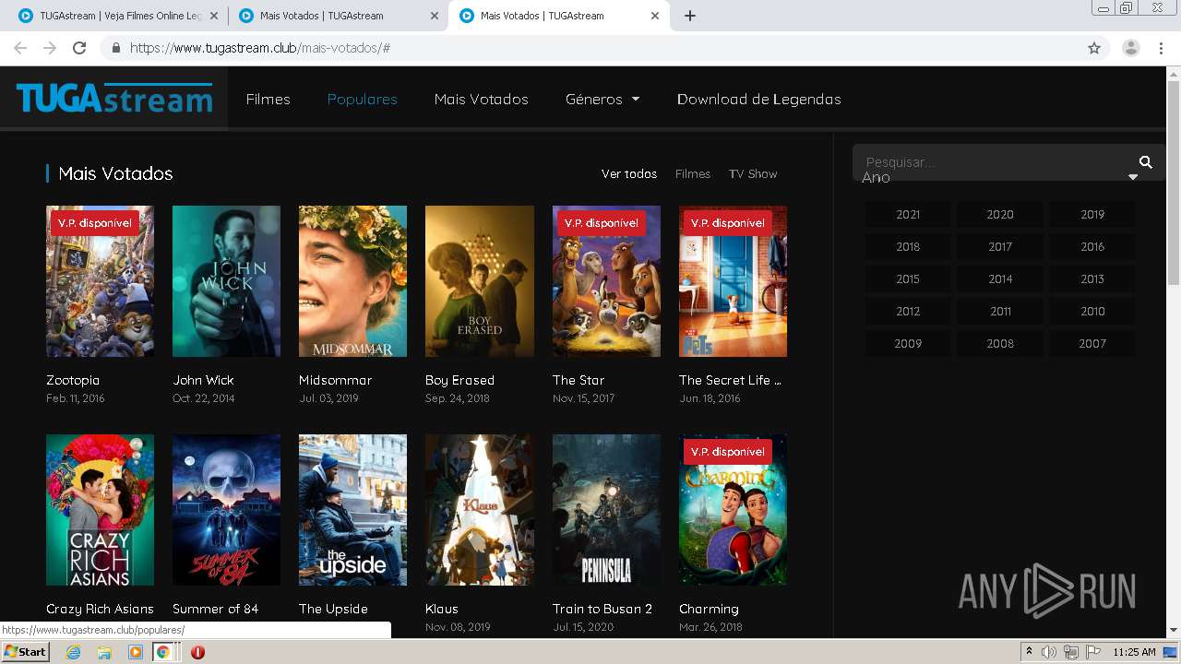Image resolution: width=1181 pixels, height=664 pixels.
Task: Close the active Mais Votados tab
Action: point(655,16)
